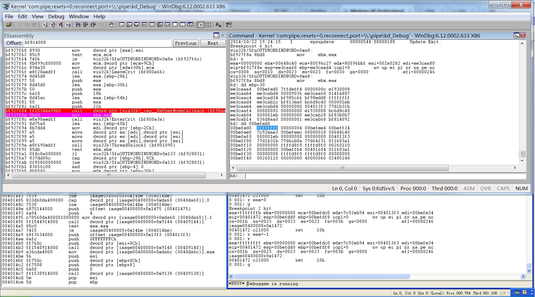Click the hand breakpoint icon in toolbar
Viewport: 535px width, 297px height.
point(111,25)
